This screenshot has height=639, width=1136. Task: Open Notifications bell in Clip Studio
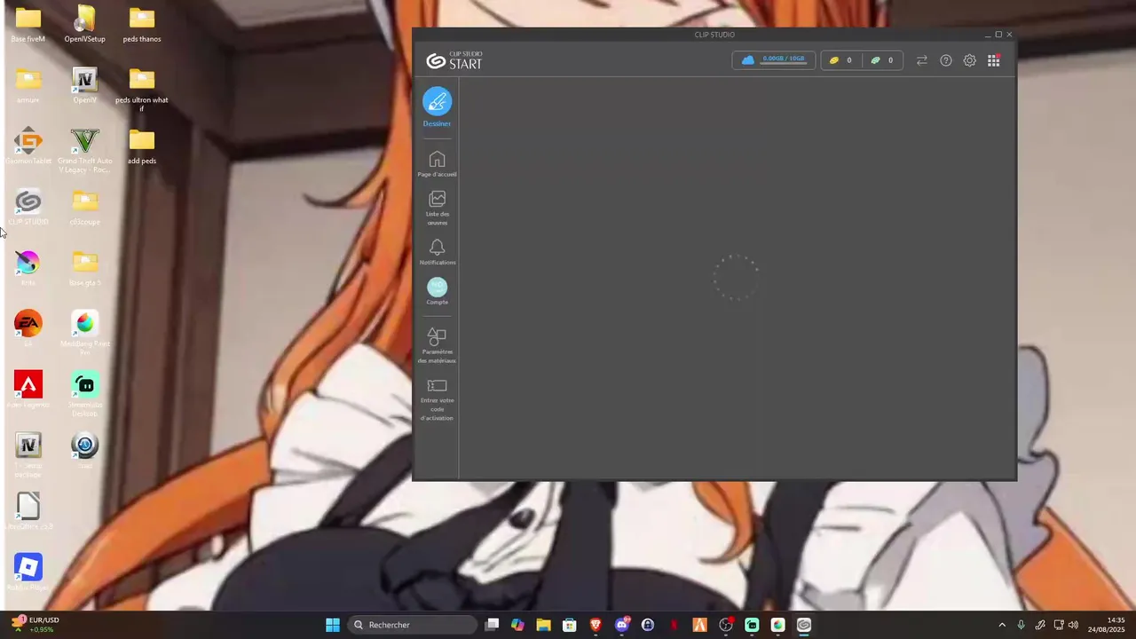point(437,252)
